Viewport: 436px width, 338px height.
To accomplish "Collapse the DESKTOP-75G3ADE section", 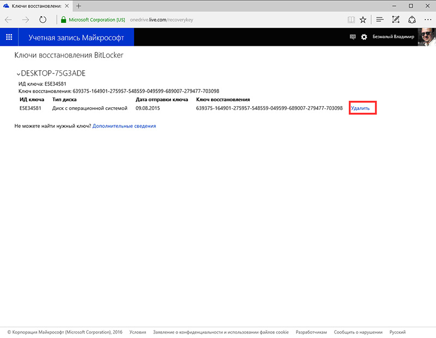I will click(19, 74).
